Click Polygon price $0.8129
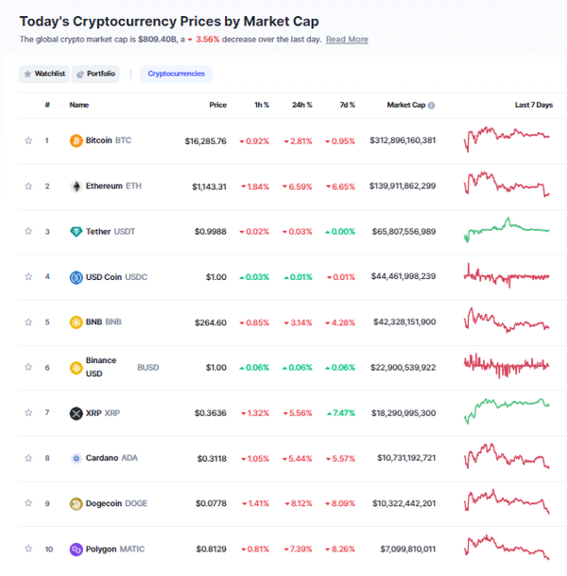This screenshot has height=576, width=567. click(x=211, y=550)
